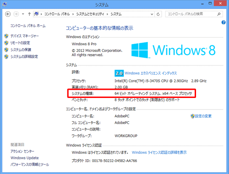
Task: Click the computer icon in address bar
Action: tap(36, 14)
